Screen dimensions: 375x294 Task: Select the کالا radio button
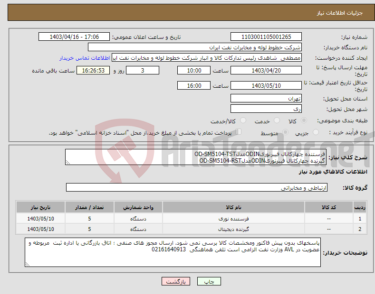tap(304, 120)
